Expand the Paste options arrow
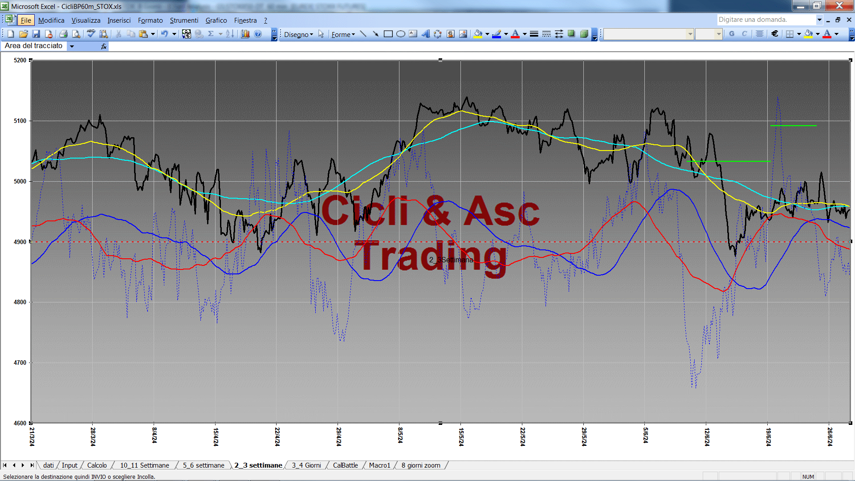The image size is (855, 481). (x=153, y=34)
